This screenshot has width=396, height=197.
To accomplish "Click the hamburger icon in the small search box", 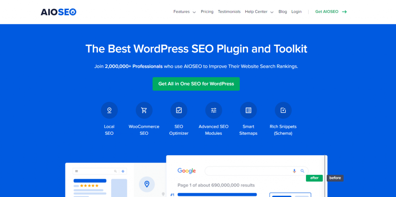I will (77, 171).
